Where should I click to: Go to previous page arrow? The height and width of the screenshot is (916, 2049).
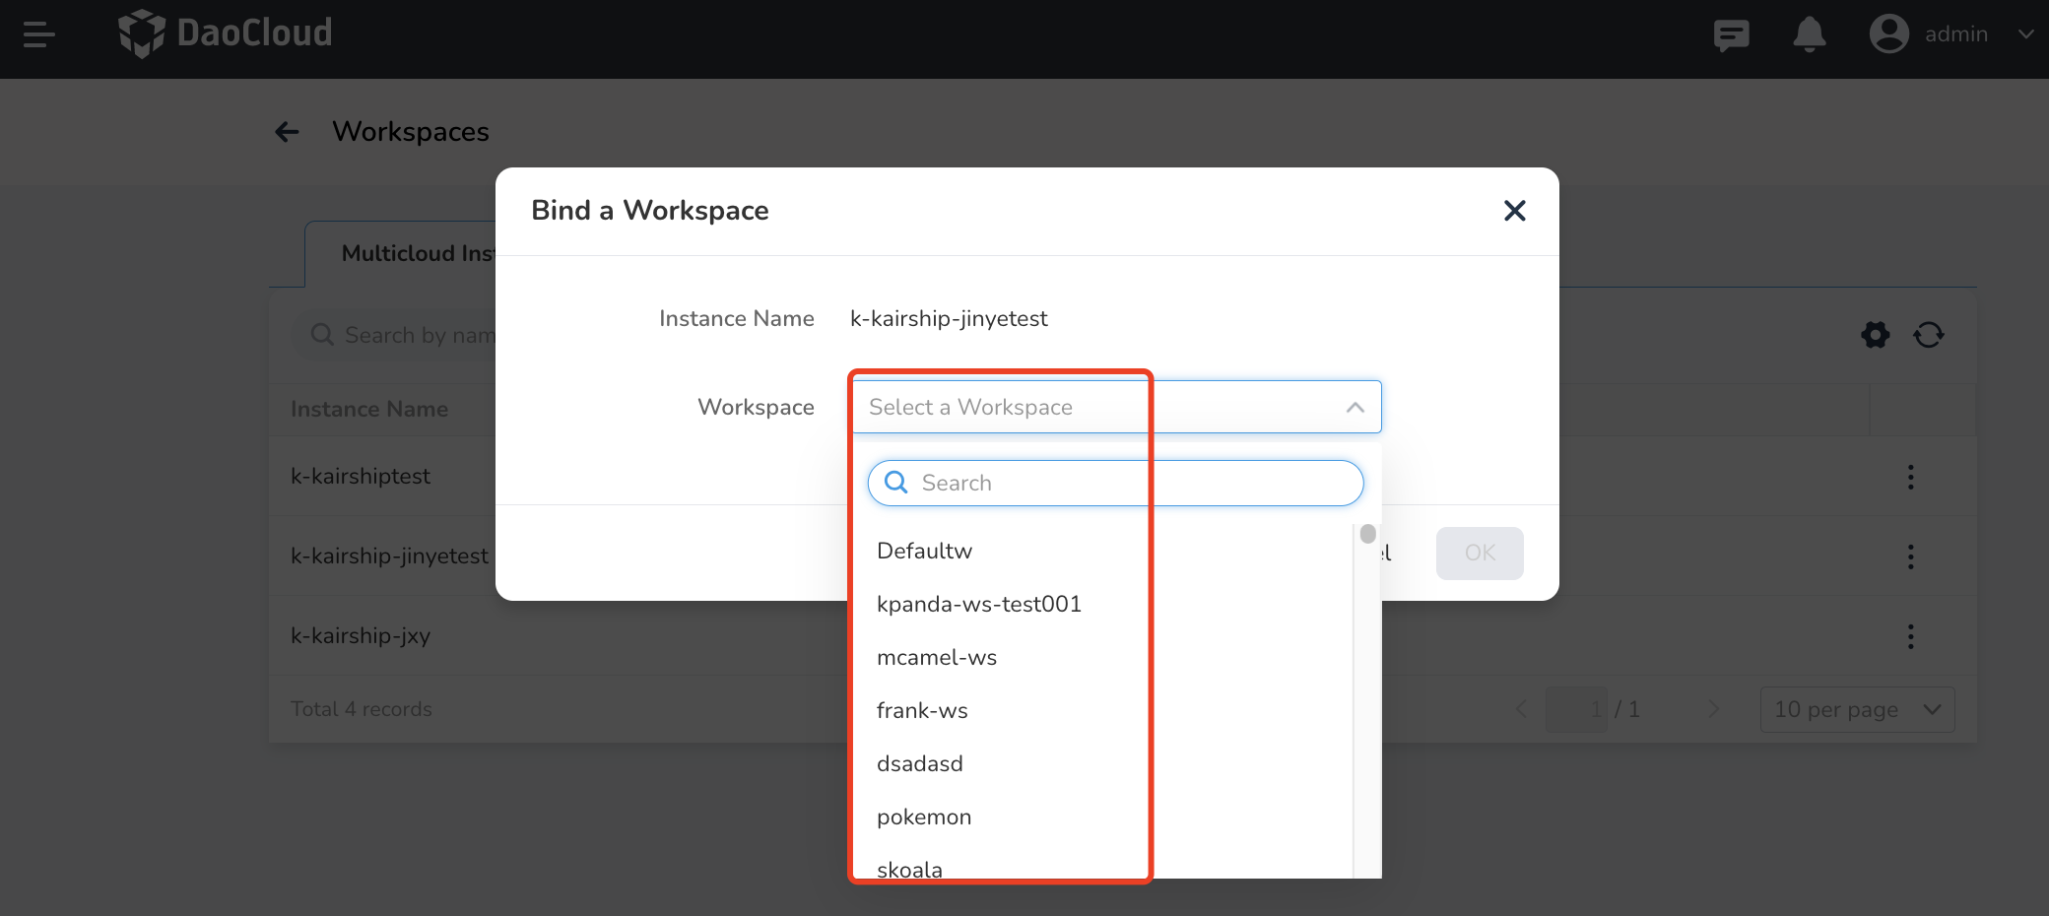tap(1521, 710)
